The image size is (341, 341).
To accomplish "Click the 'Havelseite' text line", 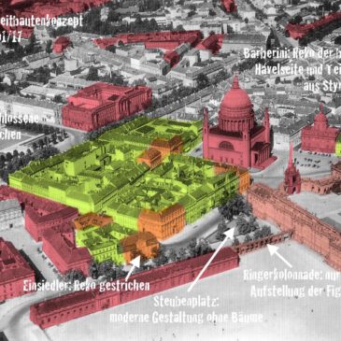I will tap(298, 69).
